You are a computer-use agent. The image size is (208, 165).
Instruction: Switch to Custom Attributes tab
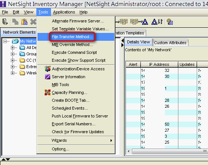point(170,43)
